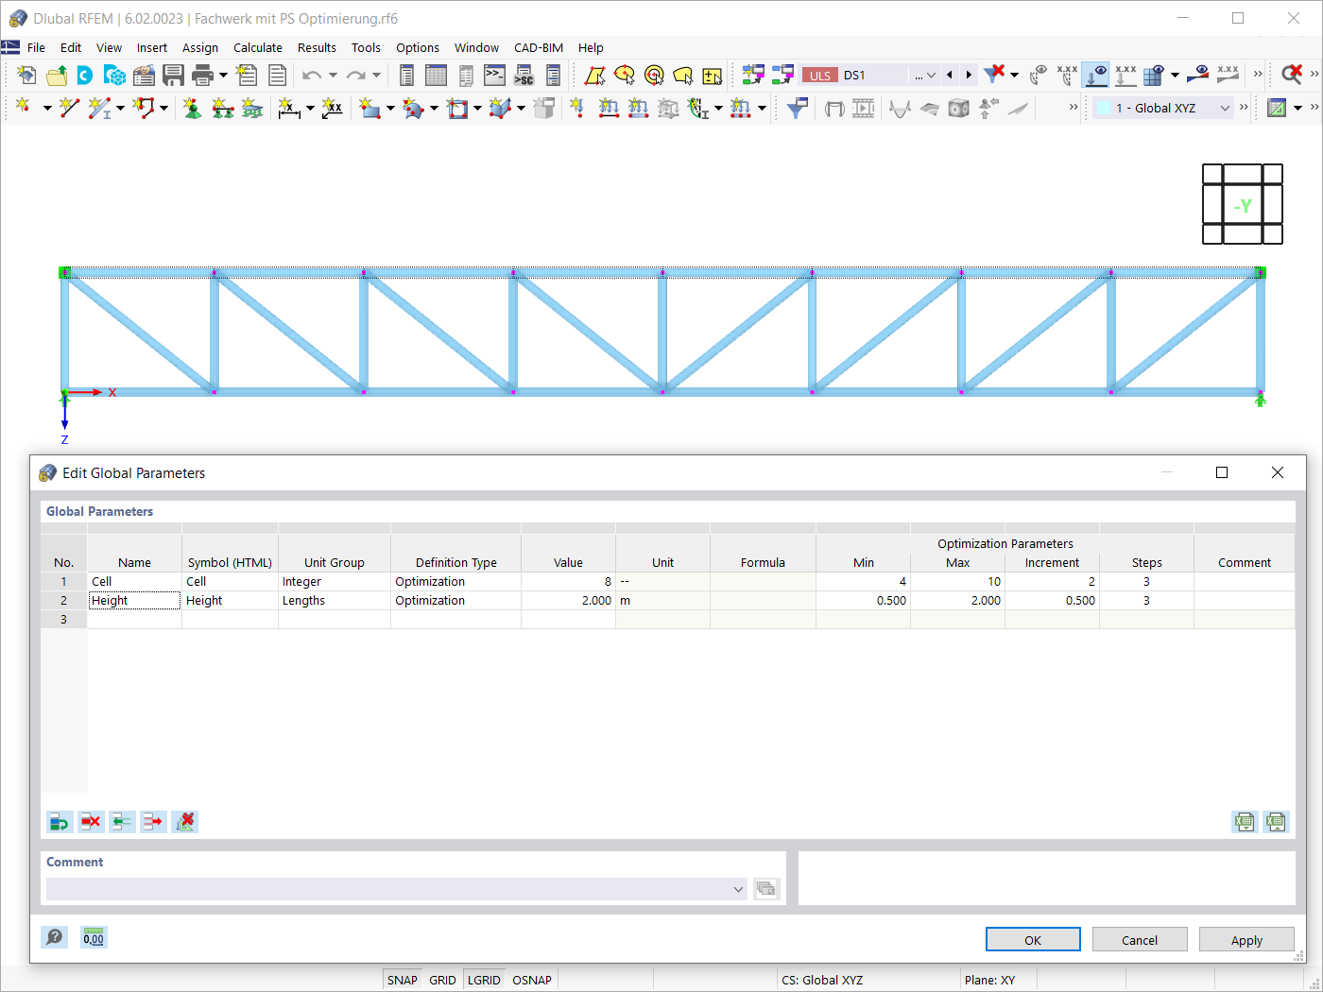
Task: Delete the selected row in Global Parameters dialog
Action: pos(91,822)
